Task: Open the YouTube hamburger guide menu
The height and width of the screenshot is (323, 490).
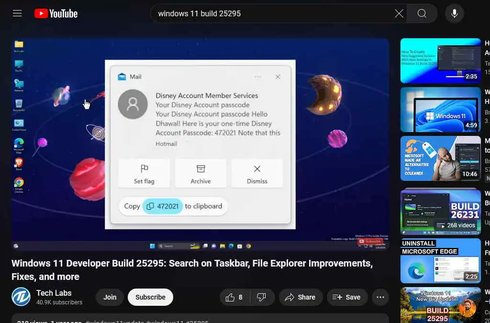Action: pyautogui.click(x=17, y=13)
